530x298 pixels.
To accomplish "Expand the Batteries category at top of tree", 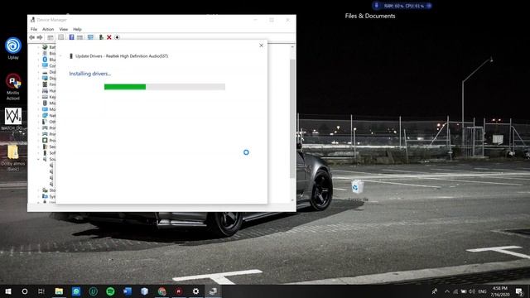I will pyautogui.click(x=38, y=47).
